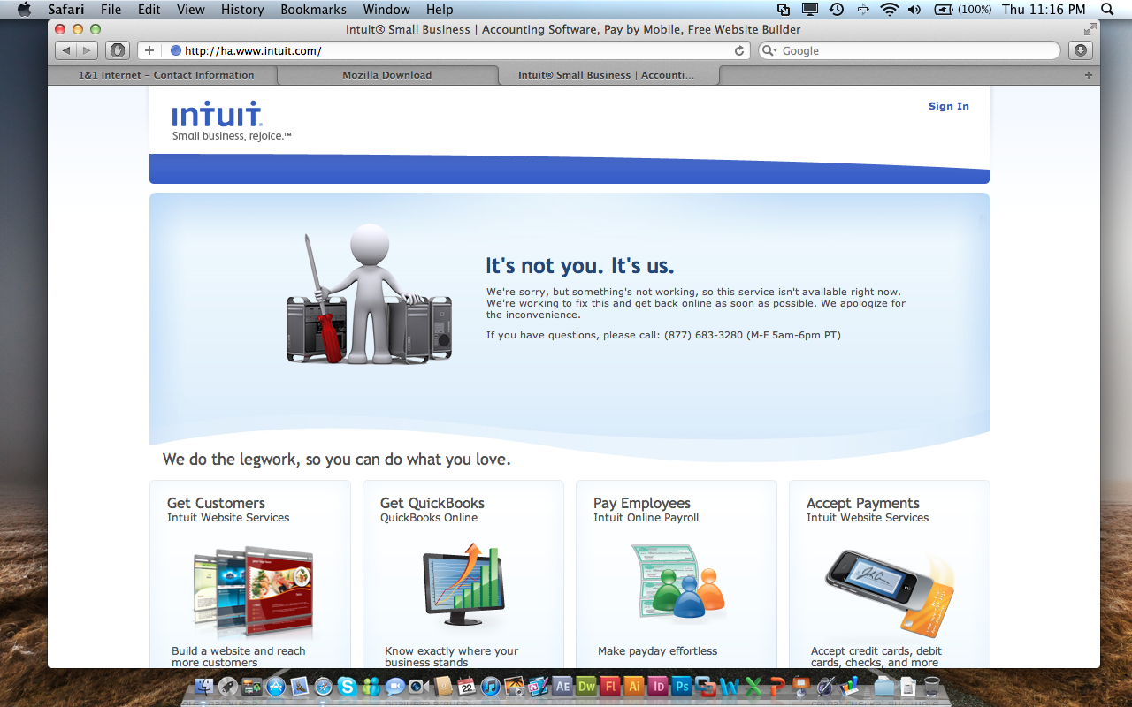Open Microsoft Word Dock icon
The image size is (1132, 707).
pos(729,686)
